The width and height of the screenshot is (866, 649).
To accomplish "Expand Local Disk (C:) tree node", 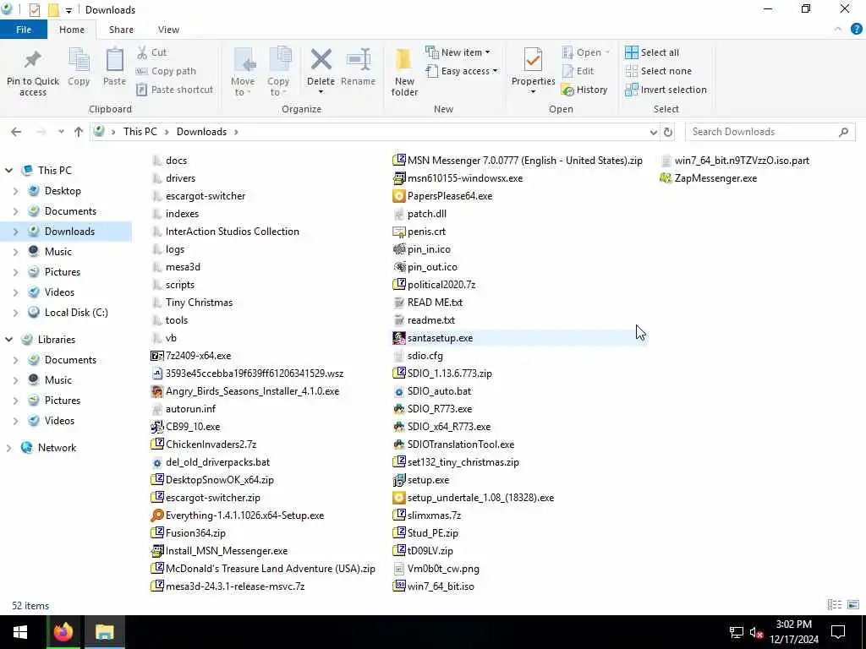I will 15,313.
